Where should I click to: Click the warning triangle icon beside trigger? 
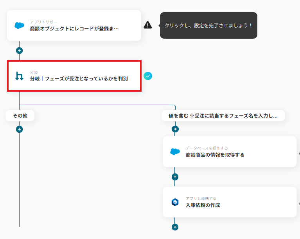[x=148, y=25]
